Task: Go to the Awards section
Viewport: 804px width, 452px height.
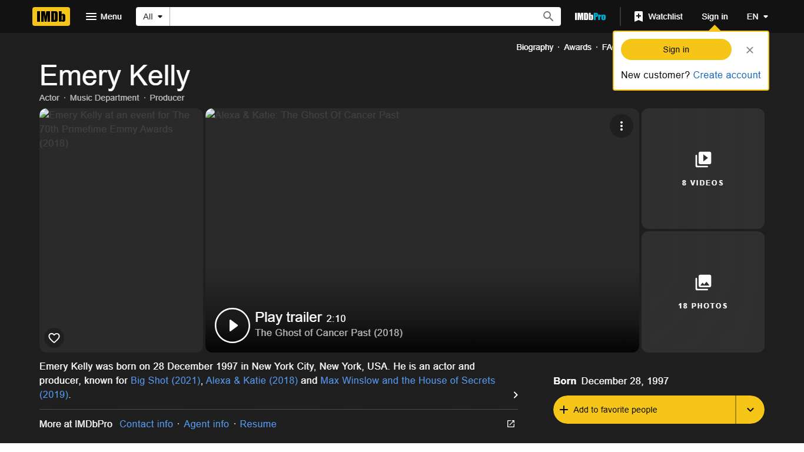Action: 577,47
